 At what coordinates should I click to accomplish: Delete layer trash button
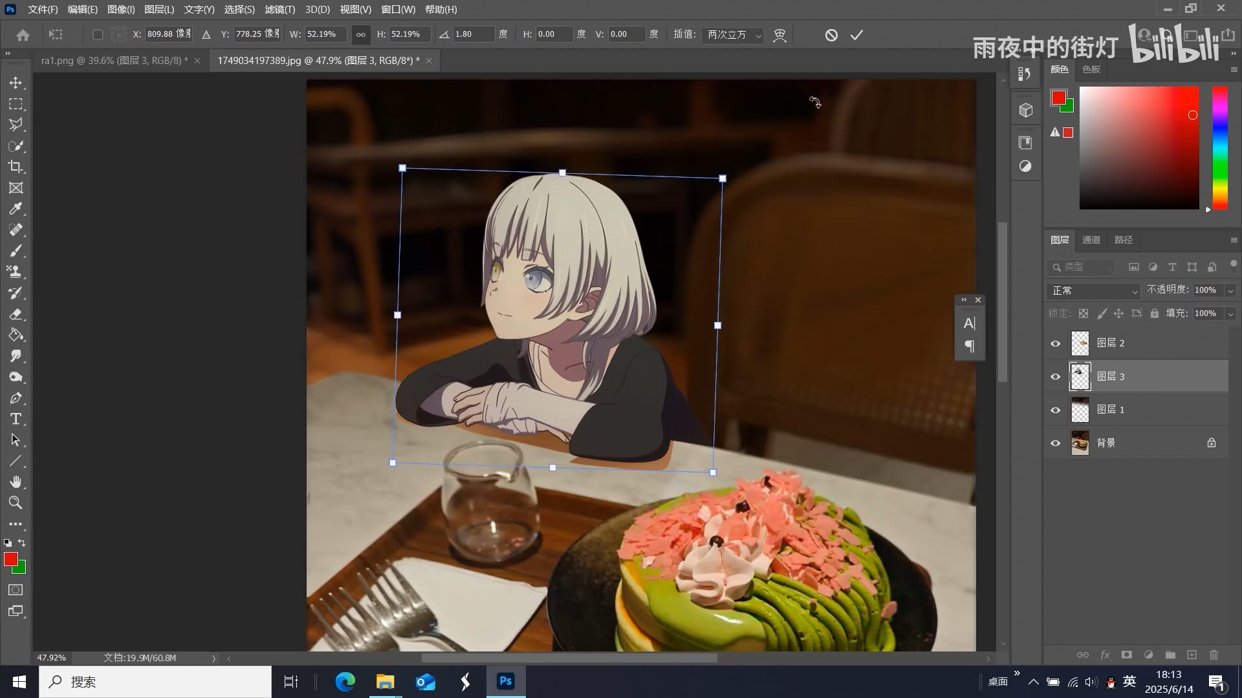coord(1214,655)
